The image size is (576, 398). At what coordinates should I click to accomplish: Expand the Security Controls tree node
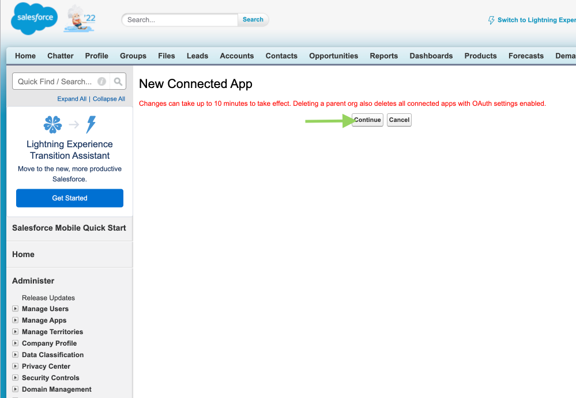point(16,378)
